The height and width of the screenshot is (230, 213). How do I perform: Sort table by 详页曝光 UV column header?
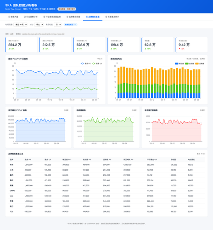(x=152, y=160)
